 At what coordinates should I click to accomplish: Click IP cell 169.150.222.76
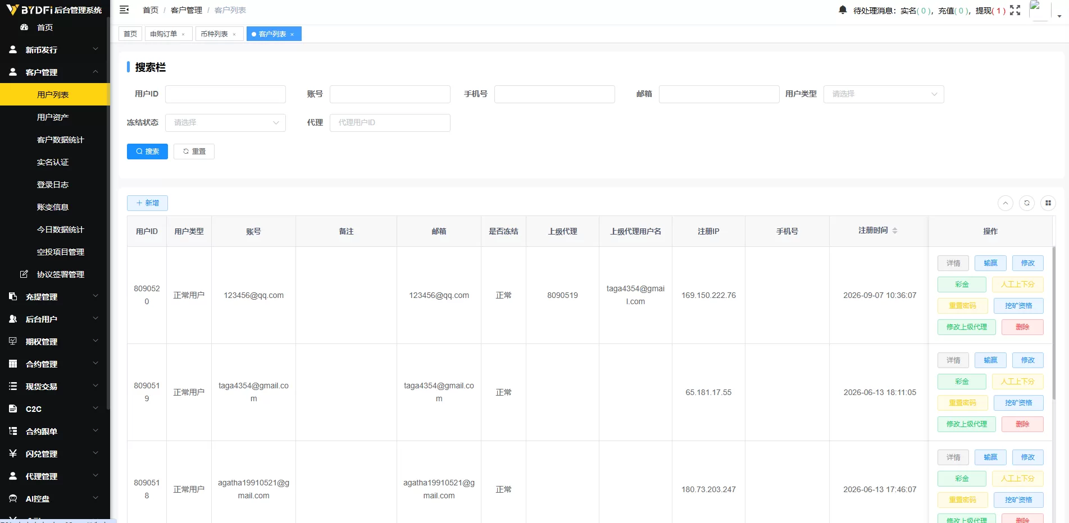[708, 295]
